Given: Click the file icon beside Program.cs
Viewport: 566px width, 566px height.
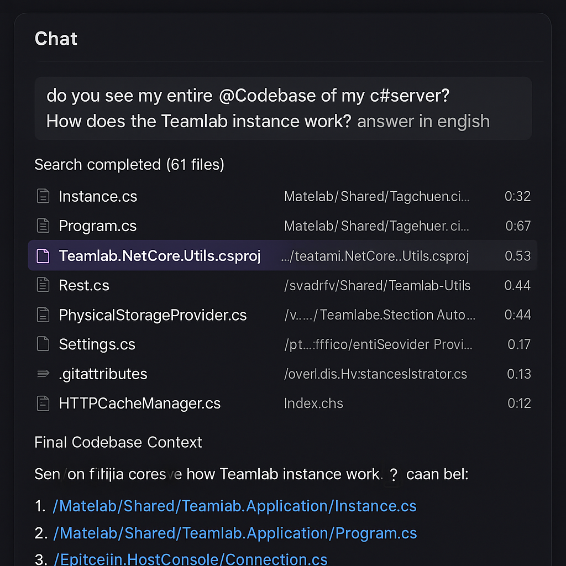Looking at the screenshot, I should 43,226.
